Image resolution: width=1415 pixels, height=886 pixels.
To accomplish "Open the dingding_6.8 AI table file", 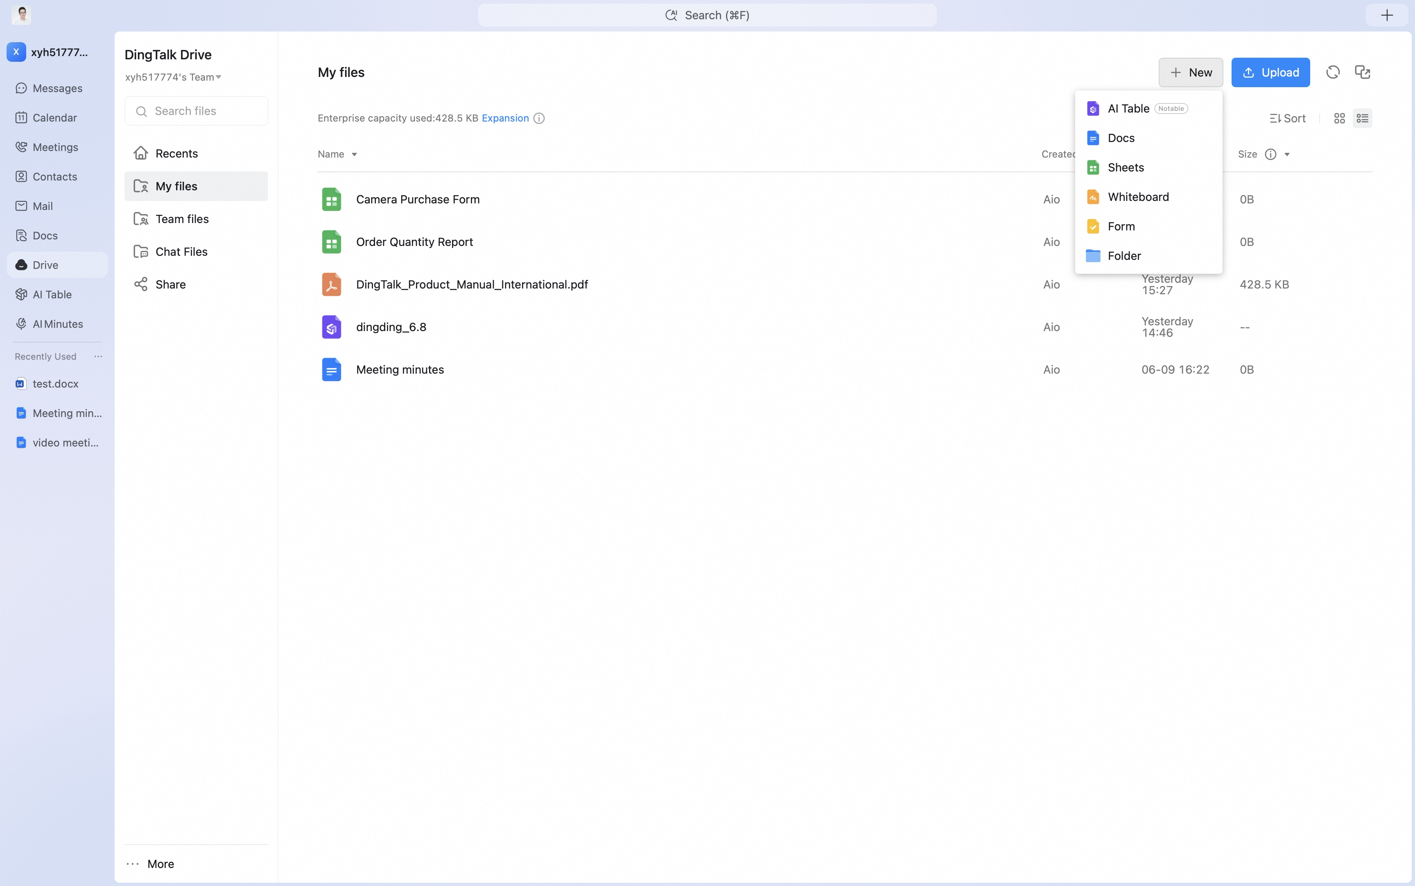I will pyautogui.click(x=391, y=327).
